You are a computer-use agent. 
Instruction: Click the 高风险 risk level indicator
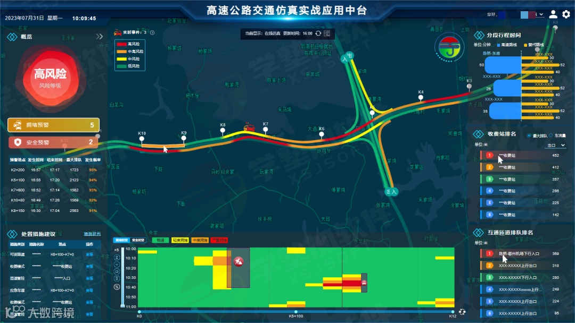pos(51,78)
